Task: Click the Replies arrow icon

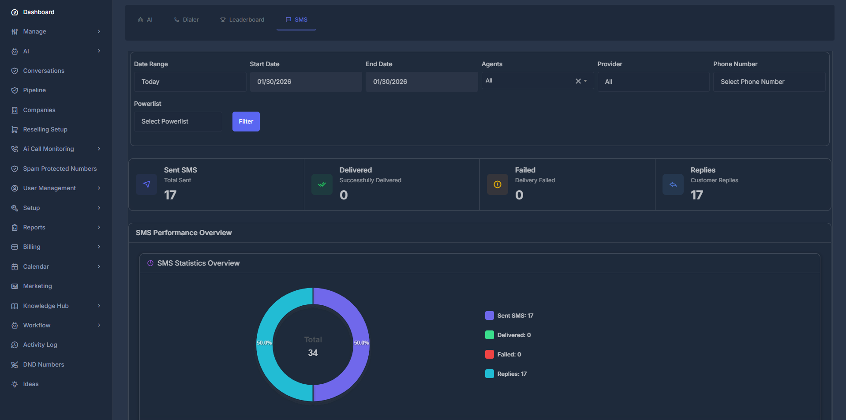Action: tap(673, 184)
